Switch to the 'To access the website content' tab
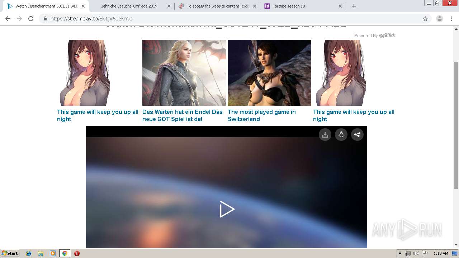The image size is (459, 258). pos(218,6)
